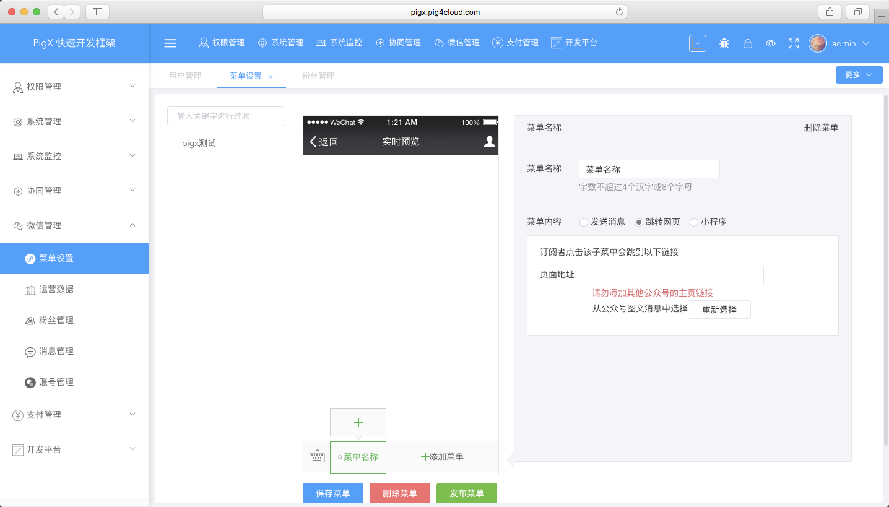The image size is (889, 507).
Task: Click the keyboard icon in phone preview
Action: pos(317,457)
